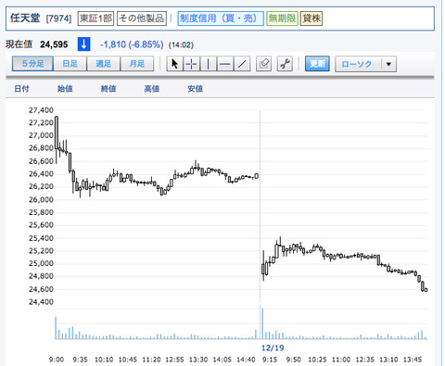Click the 現在値 label

point(19,44)
